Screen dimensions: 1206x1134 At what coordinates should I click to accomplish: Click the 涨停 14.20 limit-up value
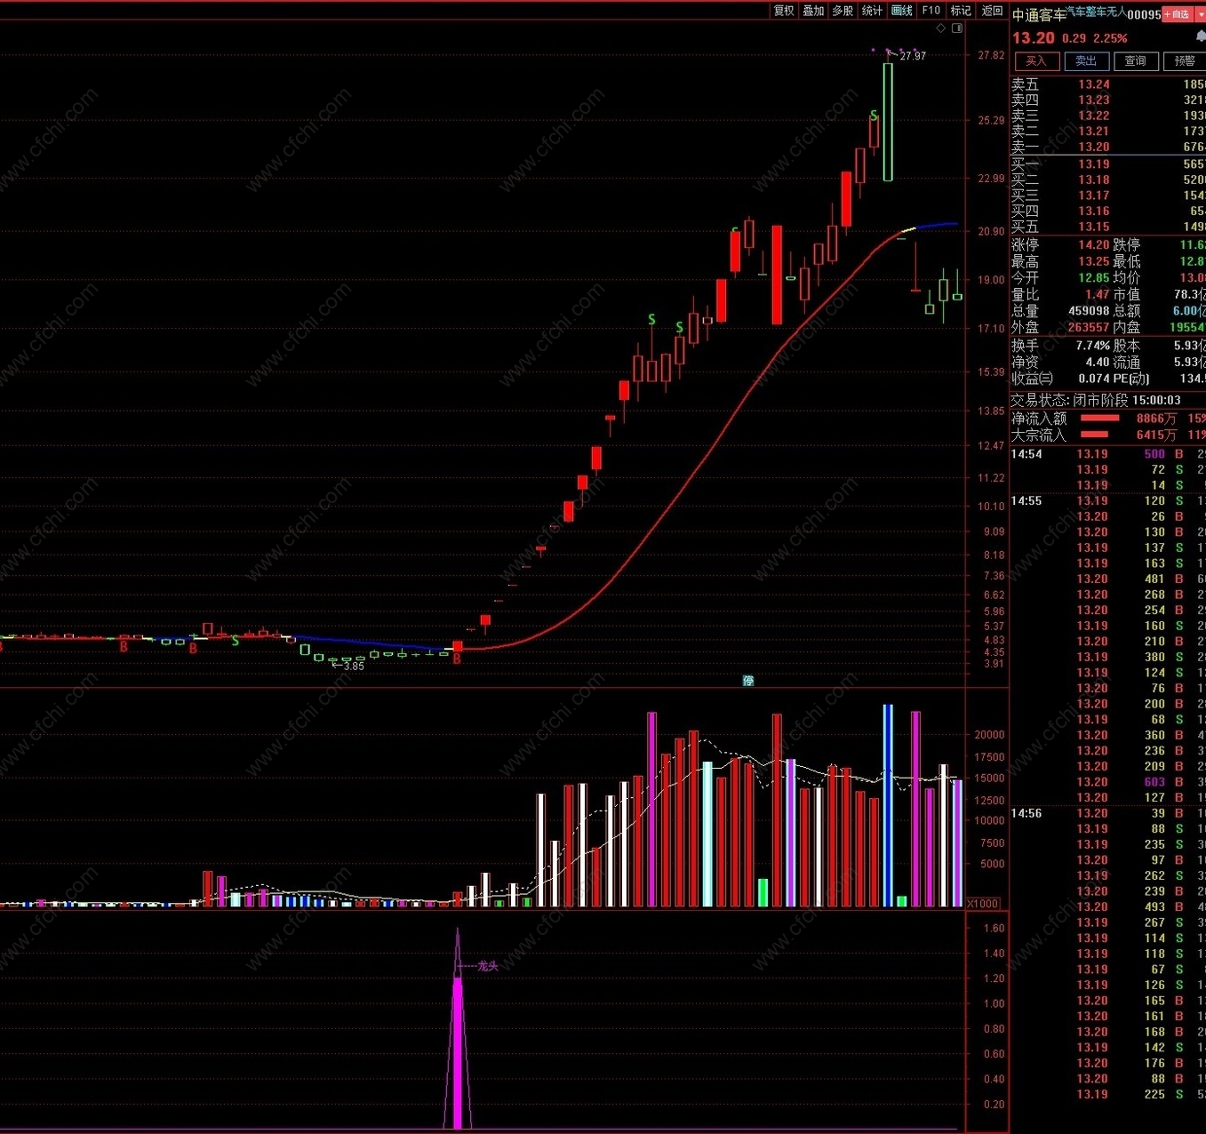pos(1093,244)
